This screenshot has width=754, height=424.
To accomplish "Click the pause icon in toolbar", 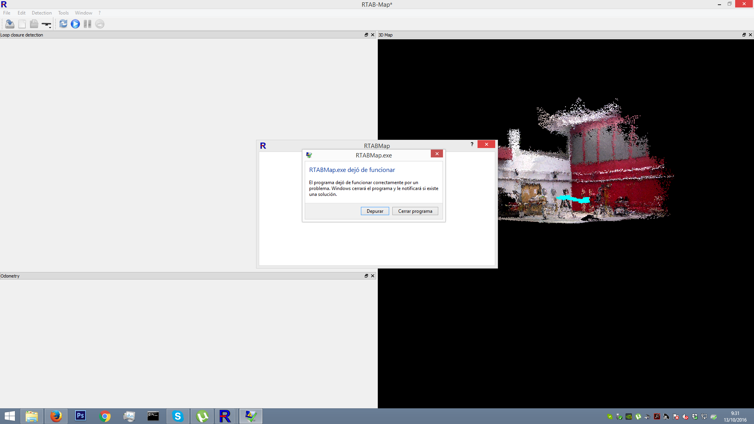I will 87,24.
